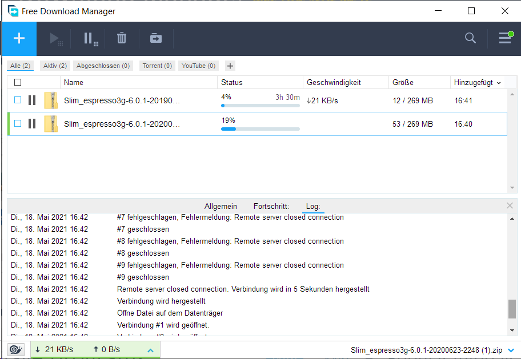The image size is (521, 359).
Task: Expand the bottom-right file chevron
Action: [x=511, y=350]
